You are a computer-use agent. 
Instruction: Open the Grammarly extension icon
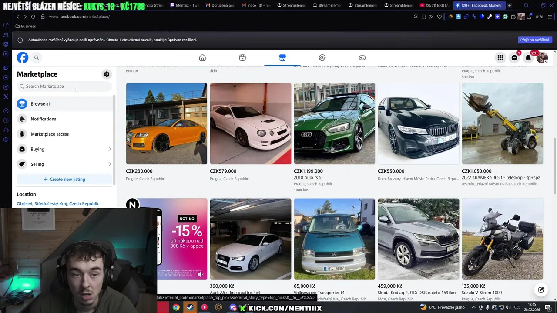[x=505, y=17]
